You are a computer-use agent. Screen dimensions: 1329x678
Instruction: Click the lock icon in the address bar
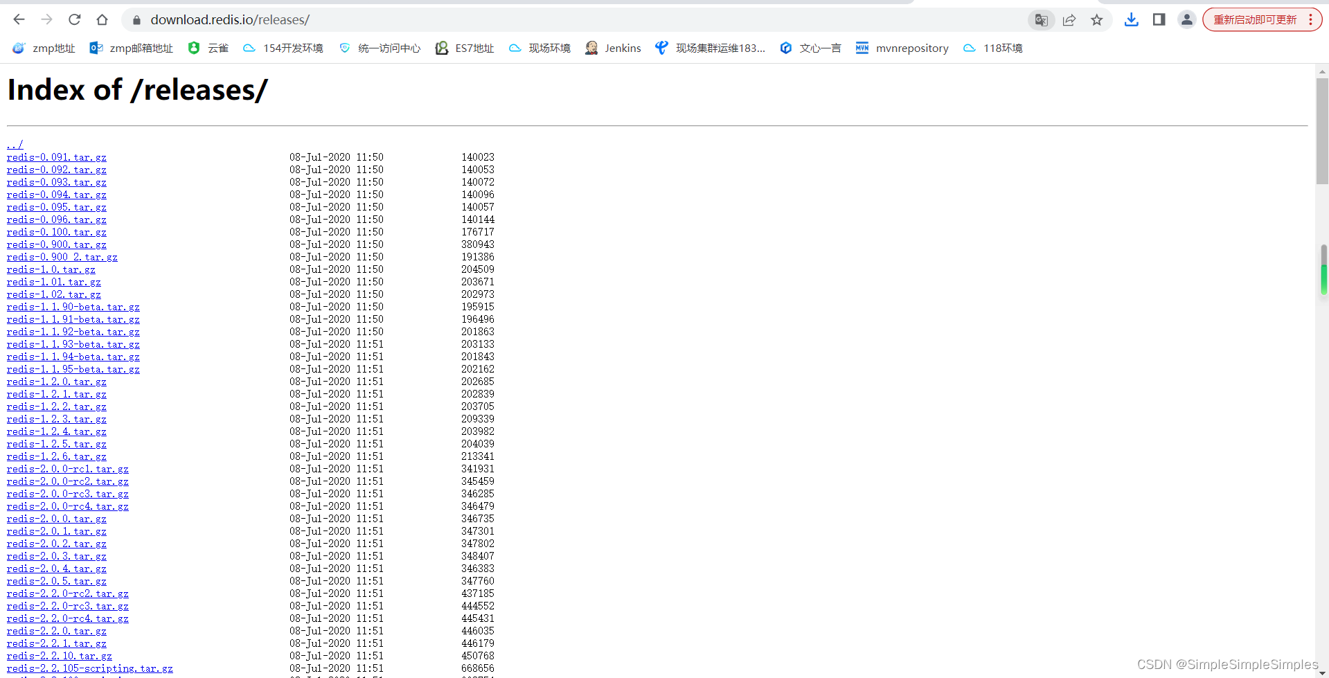point(136,20)
